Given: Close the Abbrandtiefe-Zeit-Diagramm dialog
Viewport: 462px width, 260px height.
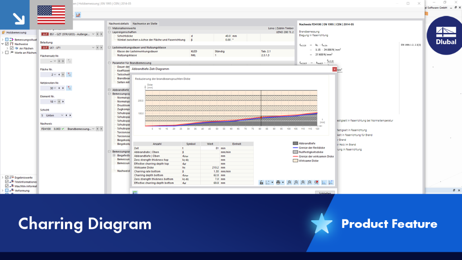Looking at the screenshot, I should [334, 69].
